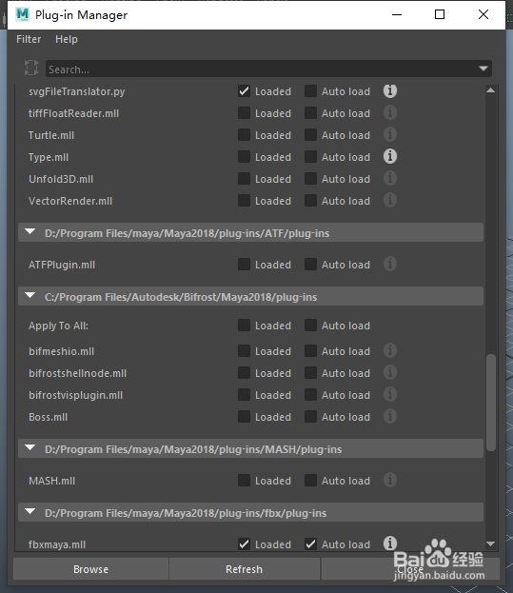Viewport: 513px width, 593px height.
Task: Collapse the fbx/plug-ins folder section
Action: point(30,512)
